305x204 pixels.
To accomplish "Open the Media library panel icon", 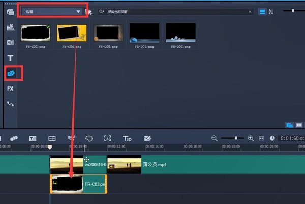I will [x=10, y=11].
